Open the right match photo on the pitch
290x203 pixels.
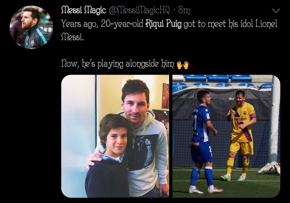226,136
